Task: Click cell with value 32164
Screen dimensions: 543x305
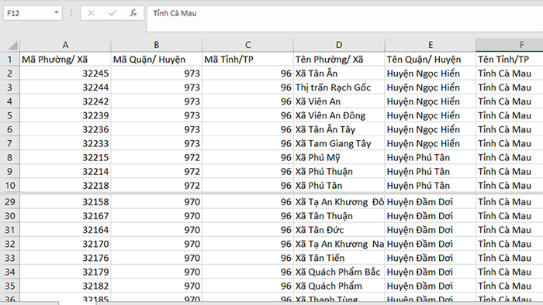Action: pos(65,230)
